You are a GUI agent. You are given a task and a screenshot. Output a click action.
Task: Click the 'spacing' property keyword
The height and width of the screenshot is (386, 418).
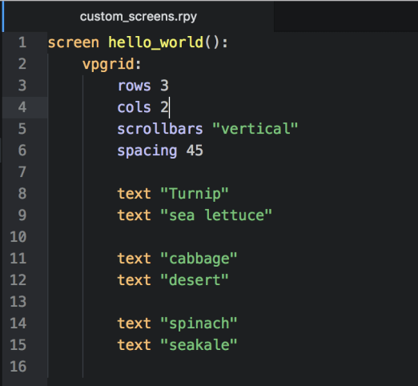(x=147, y=151)
